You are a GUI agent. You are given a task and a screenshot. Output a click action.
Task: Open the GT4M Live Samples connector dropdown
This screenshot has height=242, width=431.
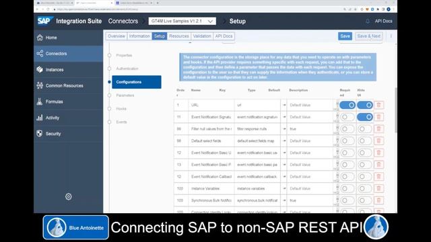coord(183,21)
